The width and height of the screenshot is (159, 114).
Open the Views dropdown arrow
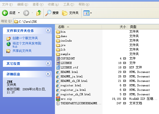click(x=91, y=13)
